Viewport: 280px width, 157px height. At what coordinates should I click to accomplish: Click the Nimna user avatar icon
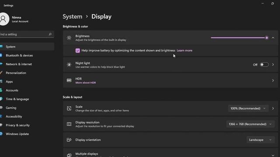click(x=3, y=19)
